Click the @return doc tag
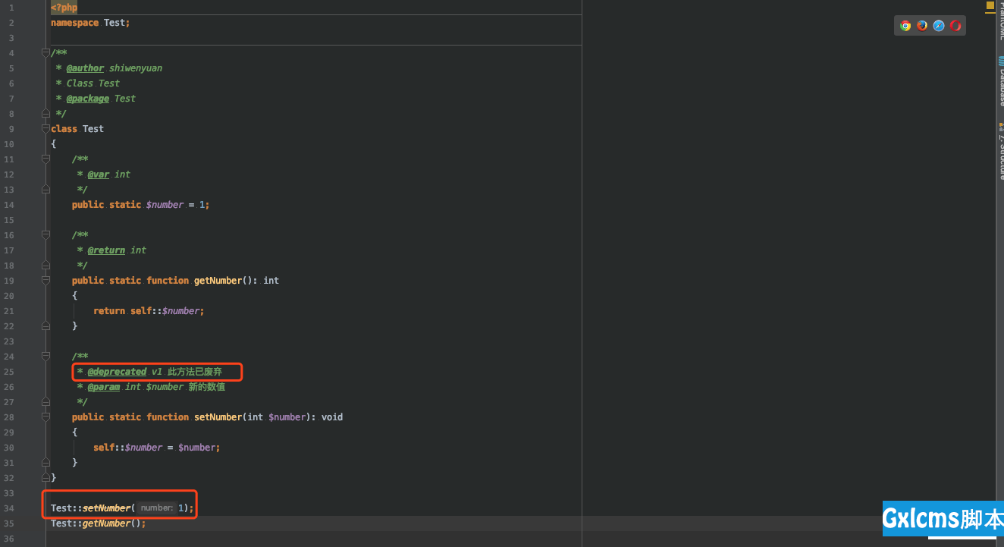The height and width of the screenshot is (547, 1004). pyautogui.click(x=106, y=250)
